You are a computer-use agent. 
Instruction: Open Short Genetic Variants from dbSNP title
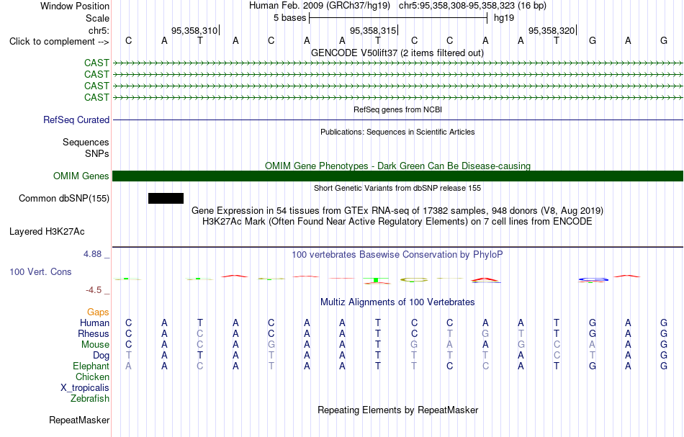coord(397,188)
